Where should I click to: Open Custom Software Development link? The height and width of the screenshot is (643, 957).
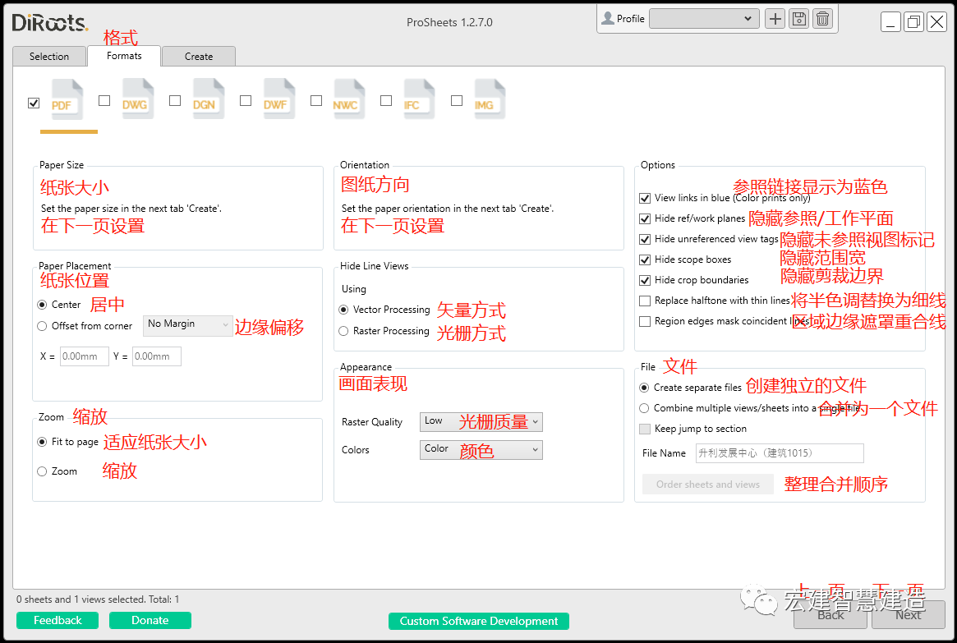(x=478, y=621)
